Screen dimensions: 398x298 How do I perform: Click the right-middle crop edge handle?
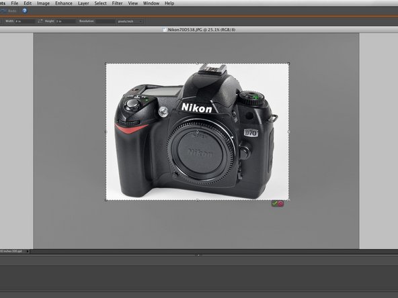click(x=288, y=132)
